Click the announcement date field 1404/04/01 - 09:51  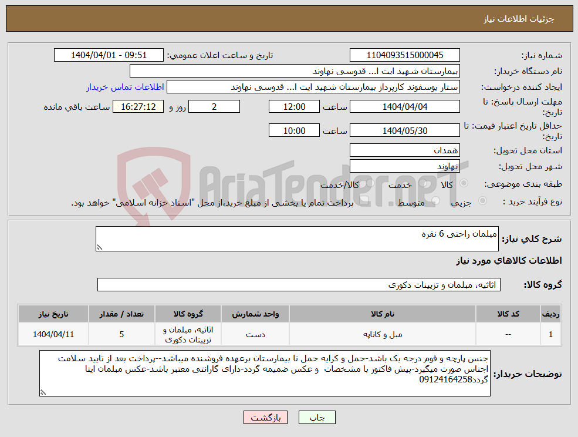tap(109, 55)
